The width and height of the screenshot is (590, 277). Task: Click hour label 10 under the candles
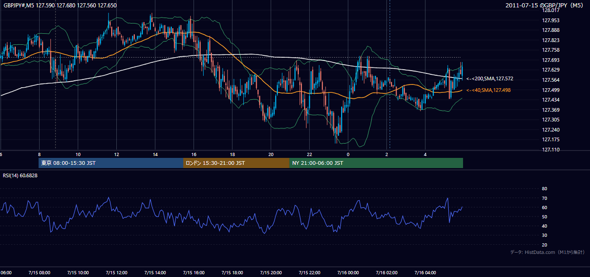78,155
